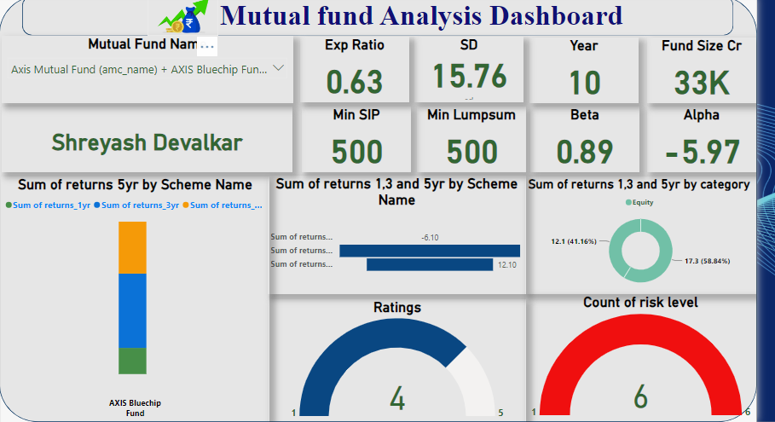The image size is (775, 422).
Task: Select the orange segment of stacked column
Action: click(x=132, y=247)
